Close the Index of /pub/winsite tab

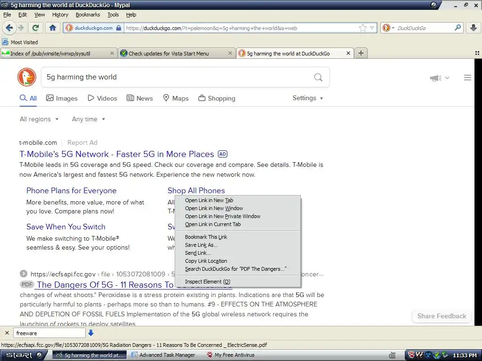pyautogui.click(x=112, y=53)
